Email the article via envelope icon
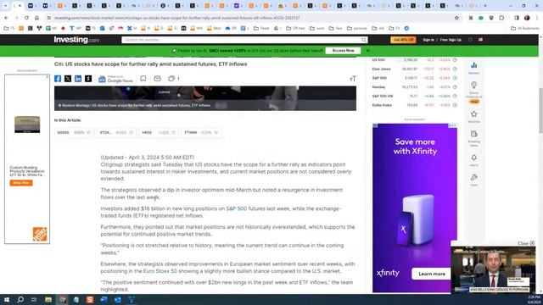The height and width of the screenshot is (305, 543). click(157, 79)
